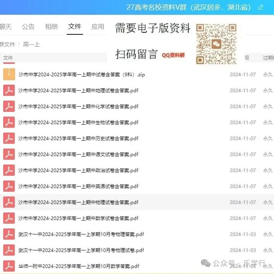The height and width of the screenshot is (274, 274).
Task: Open 华师一附中 高一上学期10月数学答案.pdf
Action: coord(79,266)
